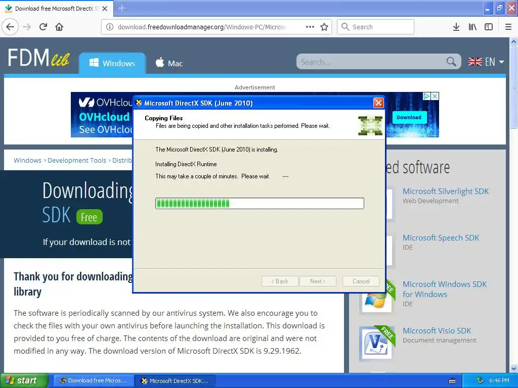This screenshot has height=388, width=518.
Task: Open the Library bookshelf icon
Action: click(x=472, y=27)
